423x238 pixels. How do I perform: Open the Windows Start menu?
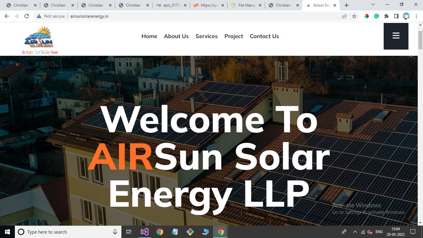7,232
